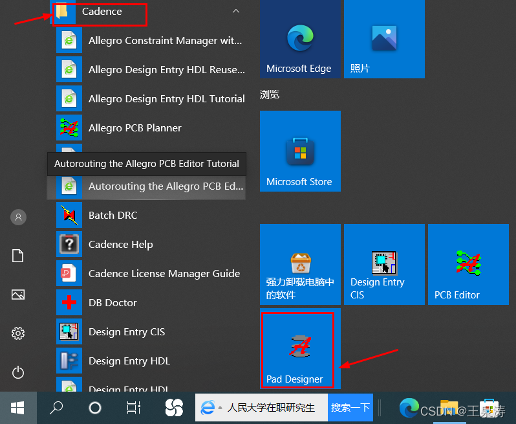Open Microsoft Edge tile
The width and height of the screenshot is (516, 424).
(x=300, y=39)
